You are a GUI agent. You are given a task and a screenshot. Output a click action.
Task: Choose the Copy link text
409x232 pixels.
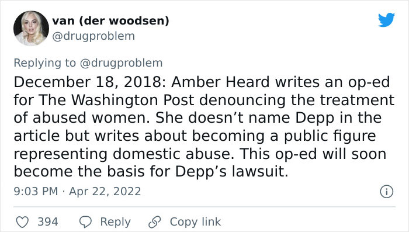tap(195, 222)
